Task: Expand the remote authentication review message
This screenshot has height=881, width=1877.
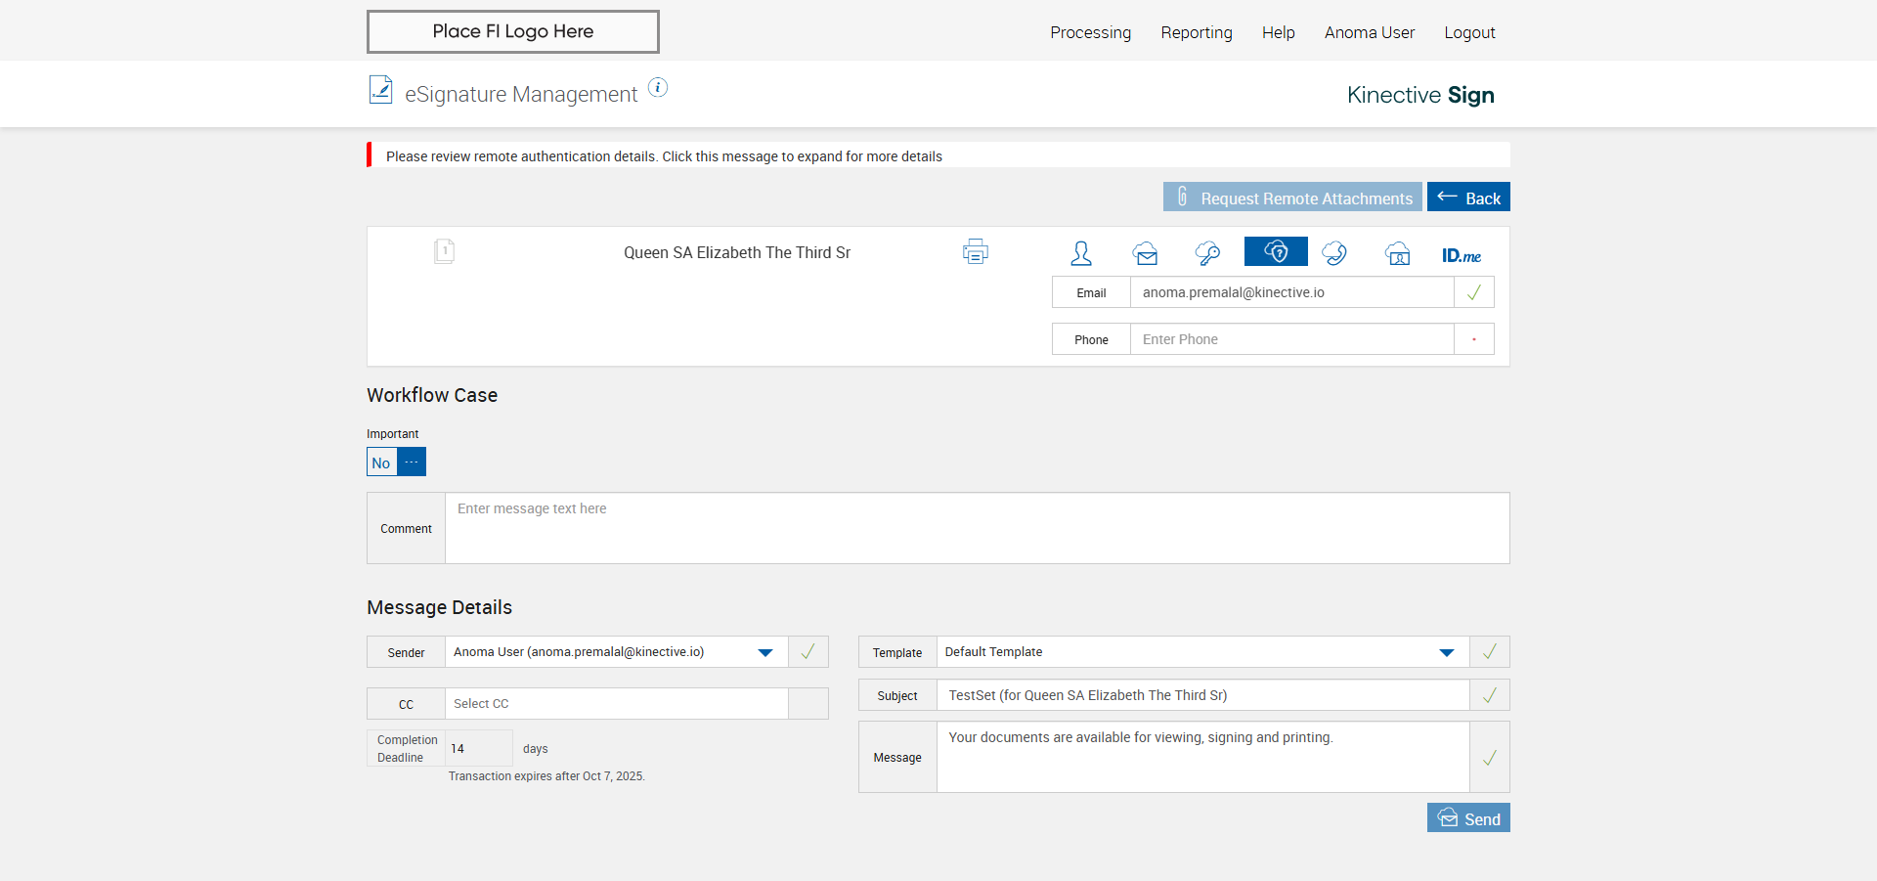Action: pyautogui.click(x=664, y=156)
